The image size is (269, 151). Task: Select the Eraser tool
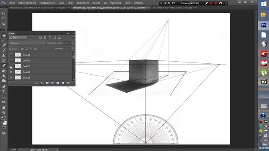(x=4, y=65)
